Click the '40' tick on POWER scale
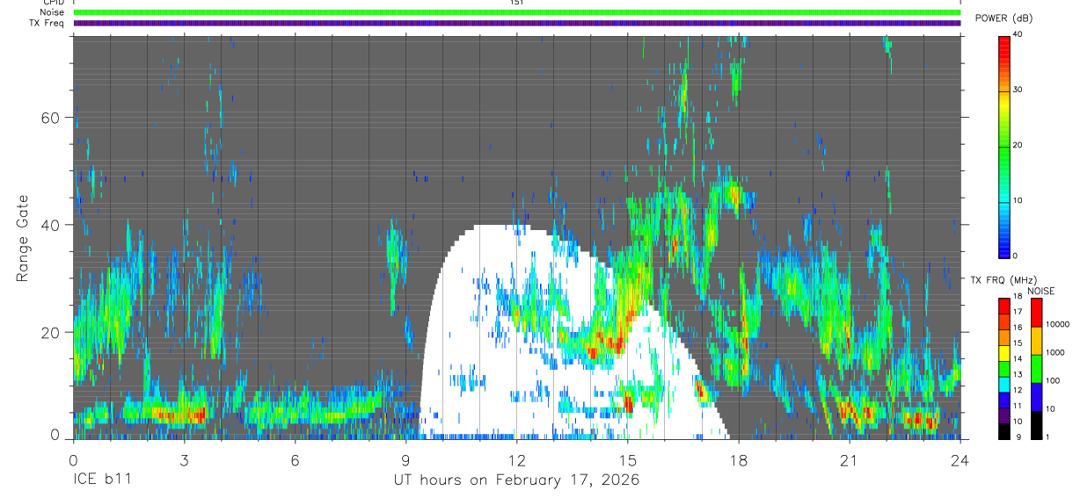Viewport: 1080px width, 498px height. pos(1019,34)
